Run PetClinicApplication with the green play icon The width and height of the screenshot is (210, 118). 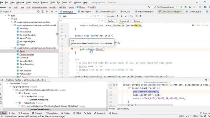(x=181, y=7)
